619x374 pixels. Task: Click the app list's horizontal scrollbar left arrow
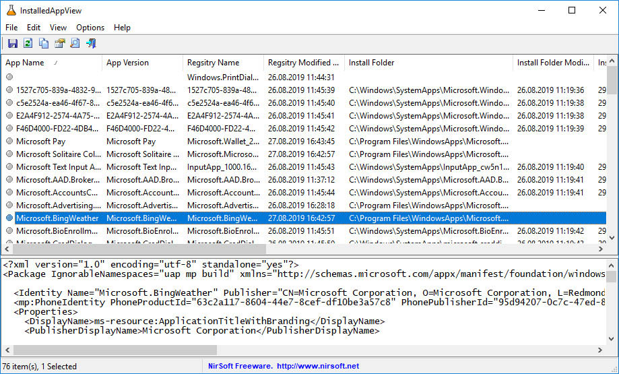point(7,249)
